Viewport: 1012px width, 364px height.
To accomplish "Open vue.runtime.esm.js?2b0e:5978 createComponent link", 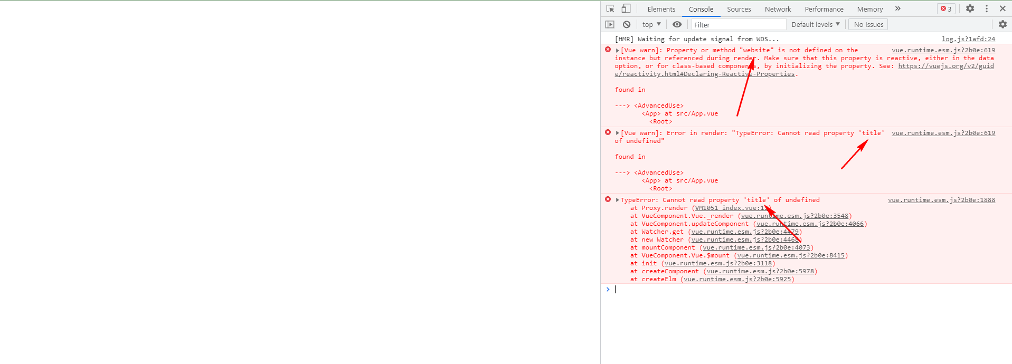I will pos(760,271).
